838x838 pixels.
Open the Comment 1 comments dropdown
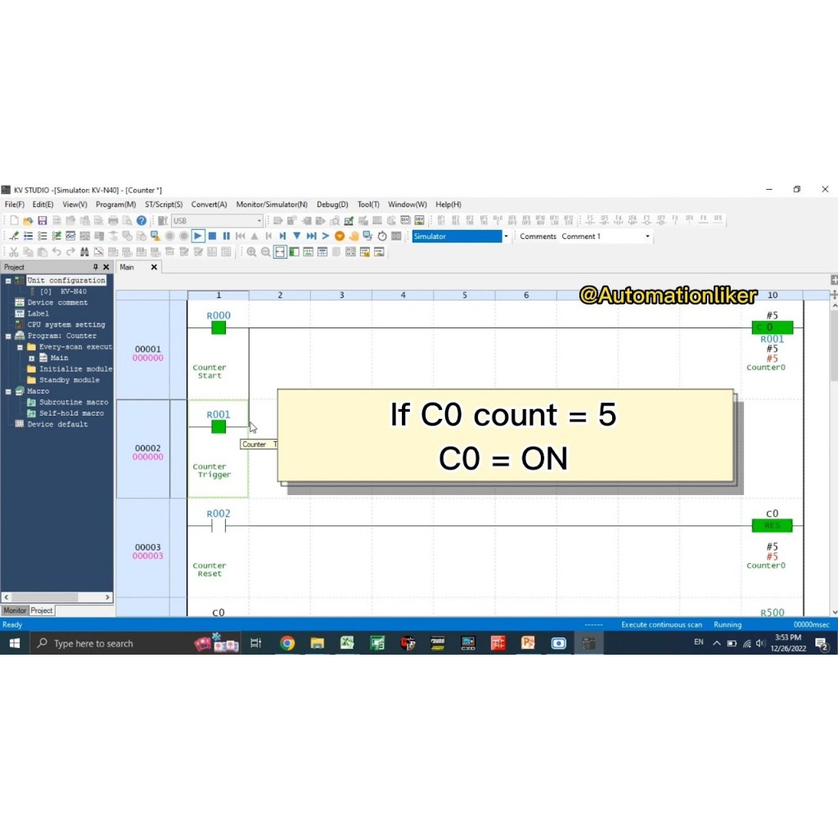pyautogui.click(x=647, y=236)
